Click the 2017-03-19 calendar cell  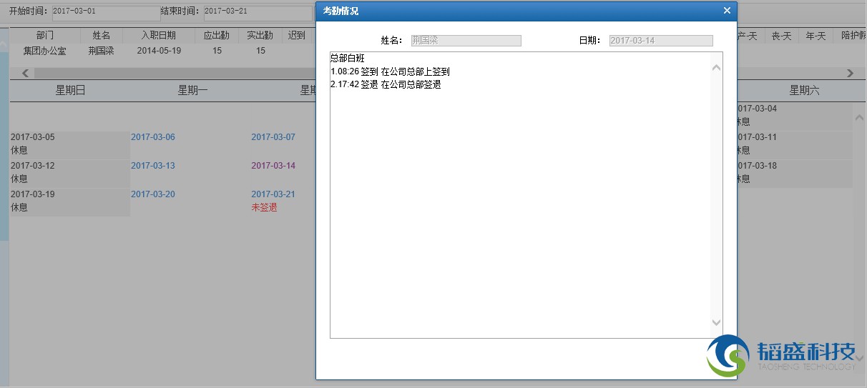point(69,201)
